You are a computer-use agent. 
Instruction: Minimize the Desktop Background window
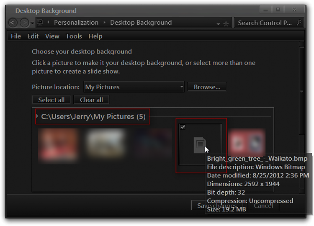tap(265, 9)
